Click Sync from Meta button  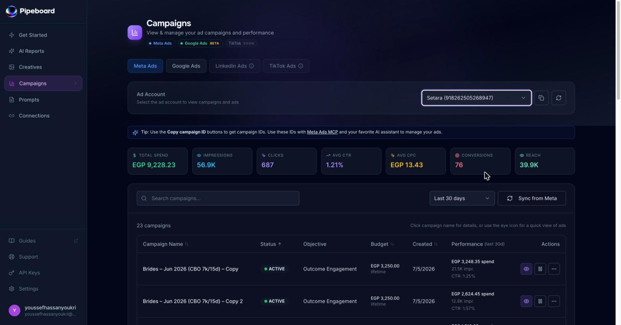(x=532, y=198)
